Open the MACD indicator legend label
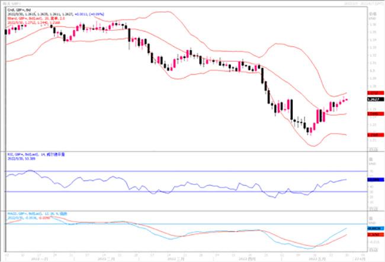 (36, 212)
